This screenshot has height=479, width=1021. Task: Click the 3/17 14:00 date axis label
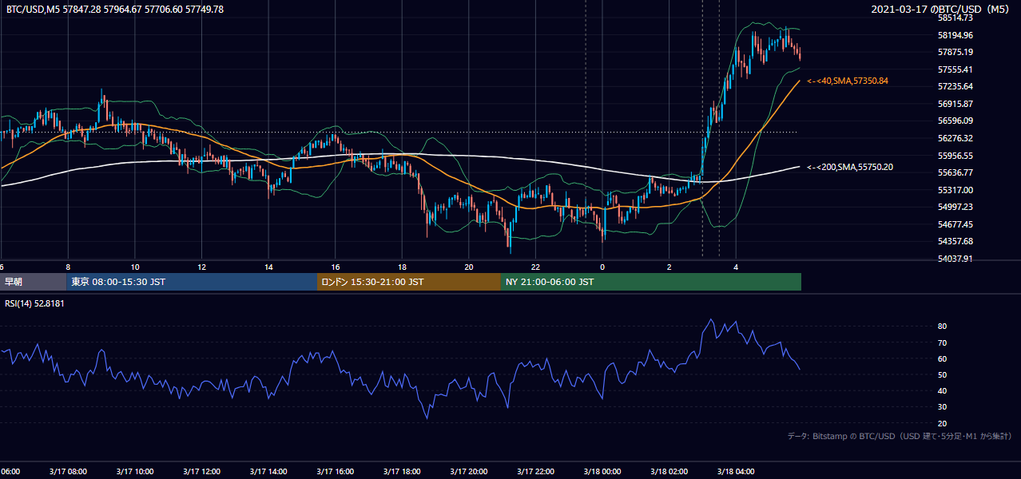click(268, 472)
